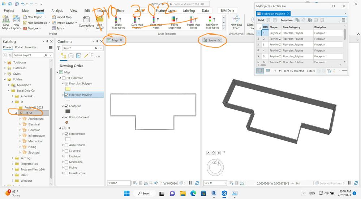Click the Footprint dark gray symbol swatch

[68, 111]
